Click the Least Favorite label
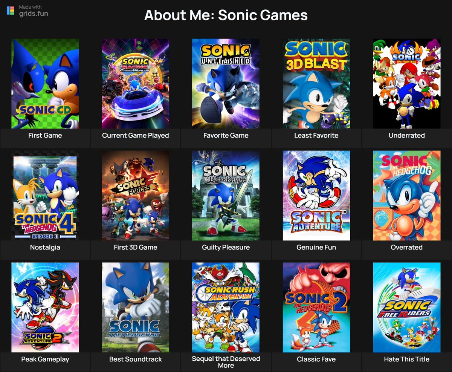Image resolution: width=452 pixels, height=372 pixels. pyautogui.click(x=316, y=135)
